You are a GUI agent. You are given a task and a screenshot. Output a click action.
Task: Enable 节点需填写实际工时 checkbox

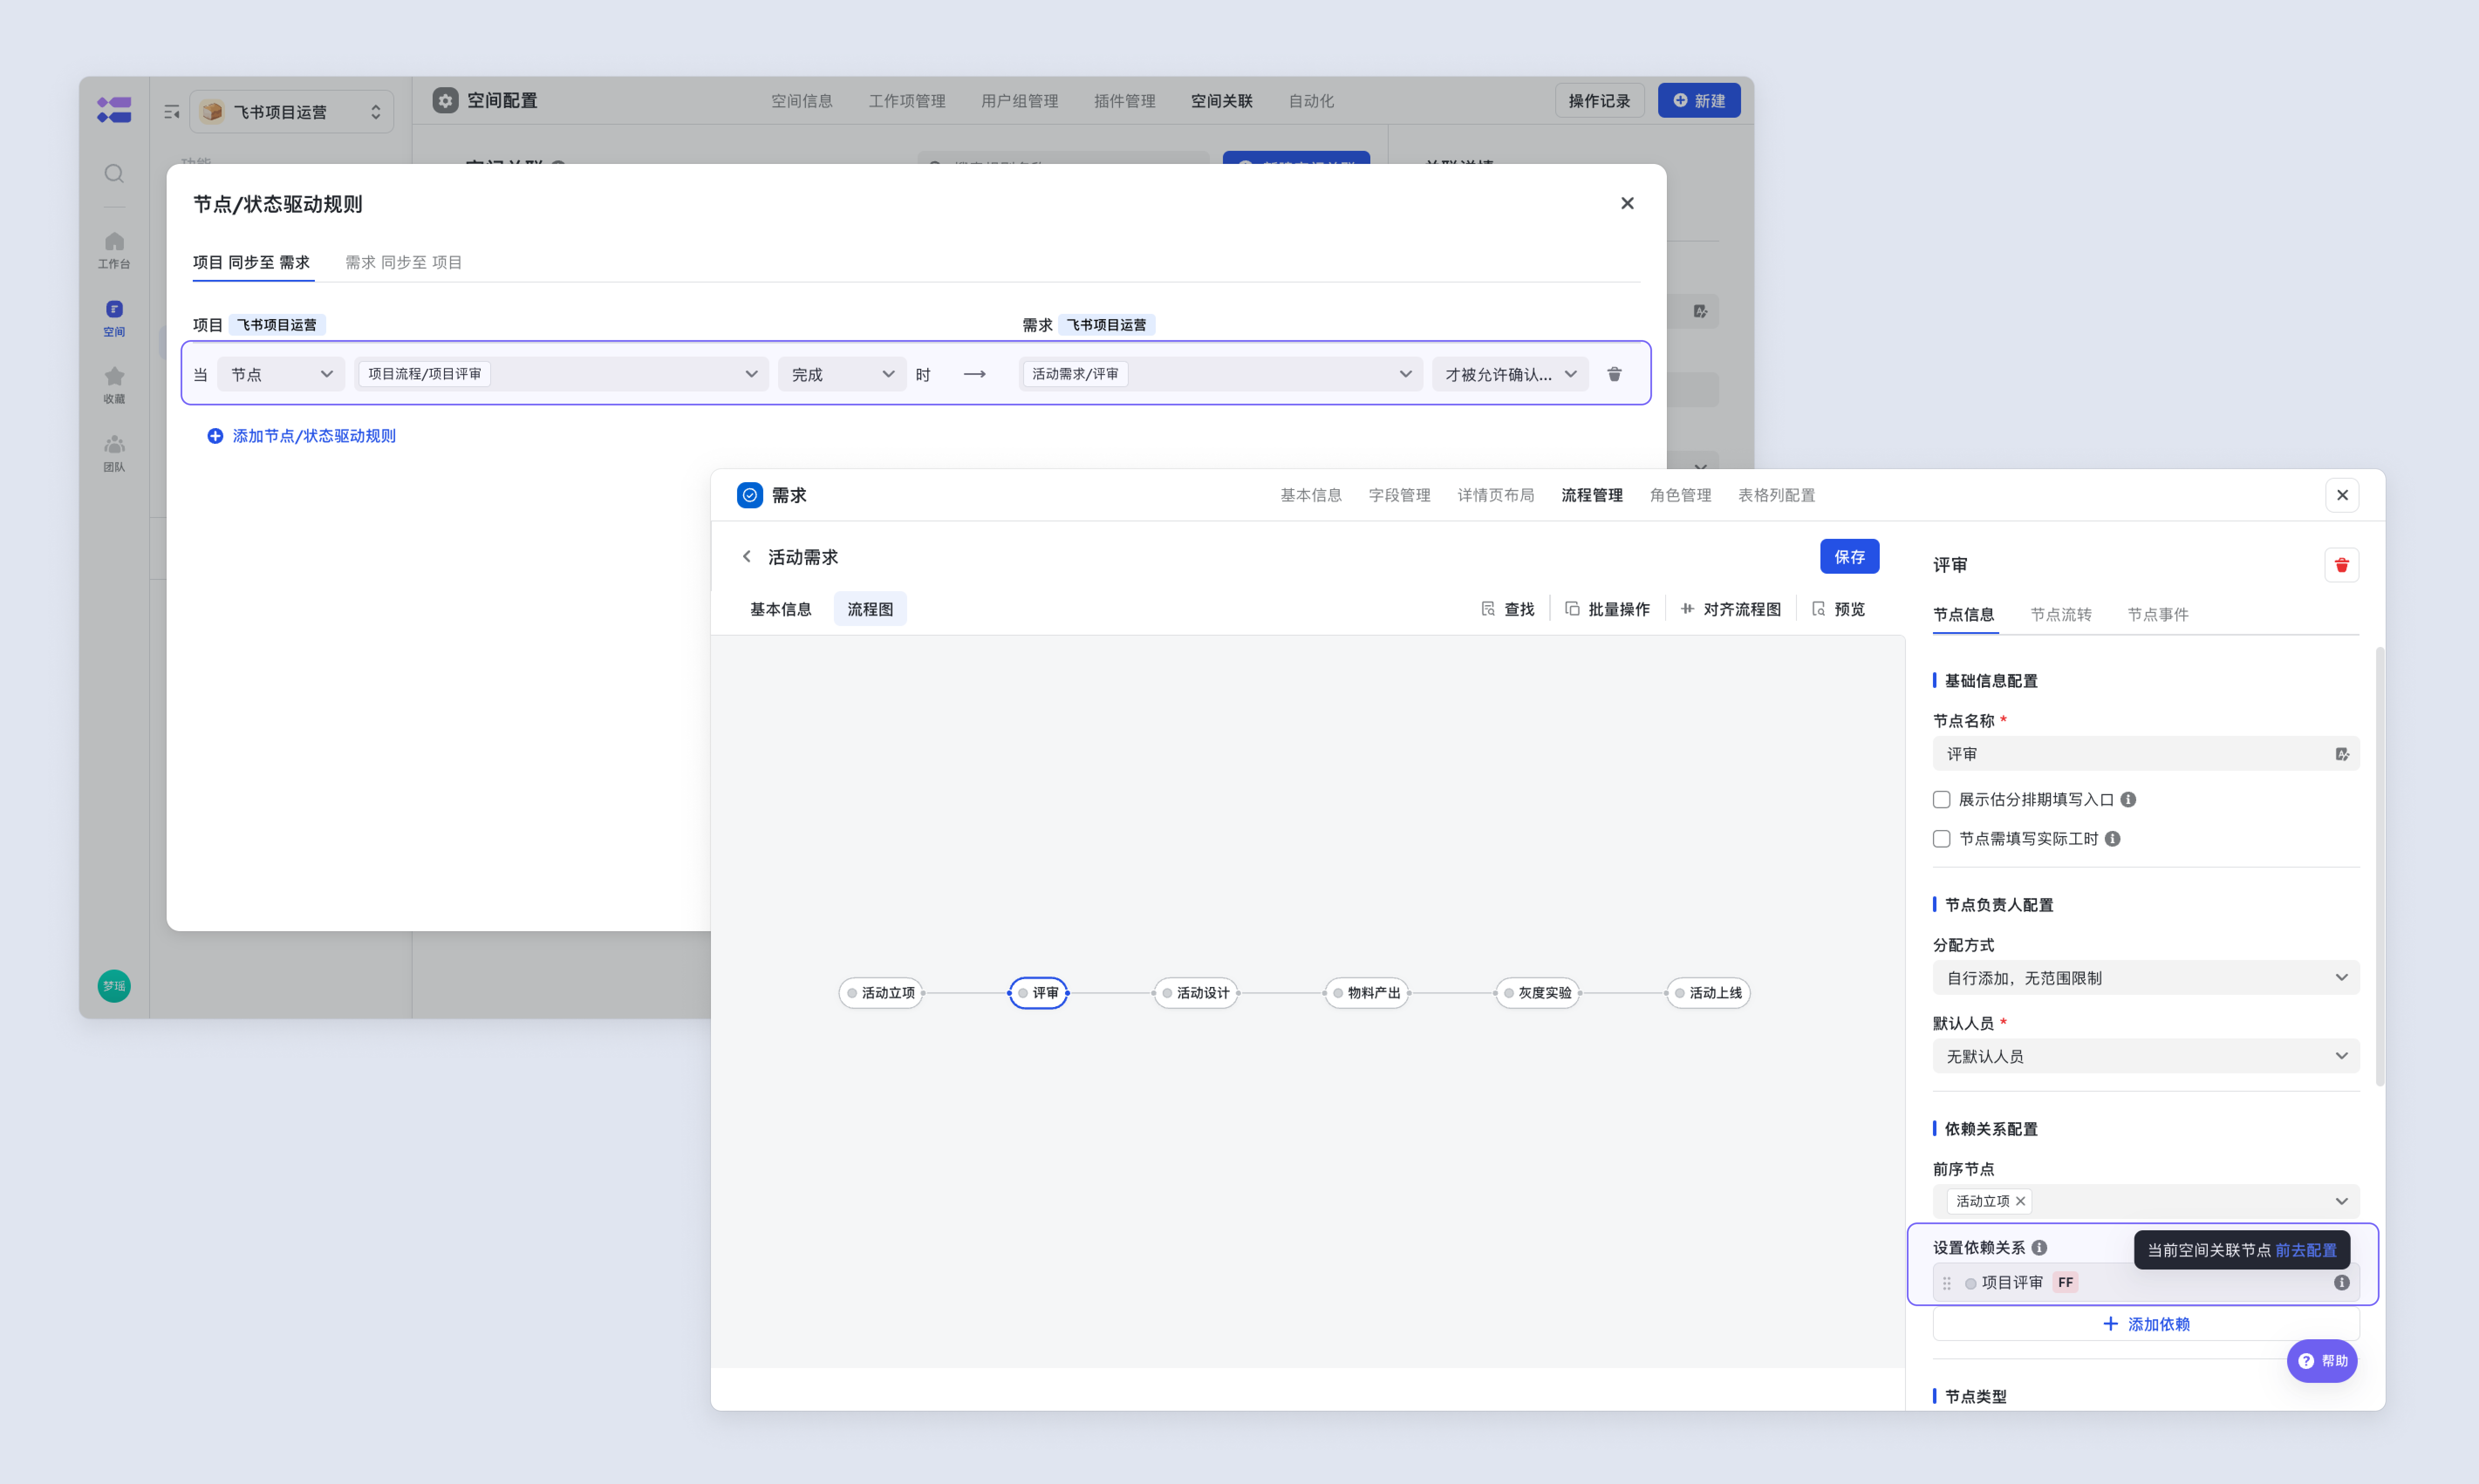pos(1941,839)
